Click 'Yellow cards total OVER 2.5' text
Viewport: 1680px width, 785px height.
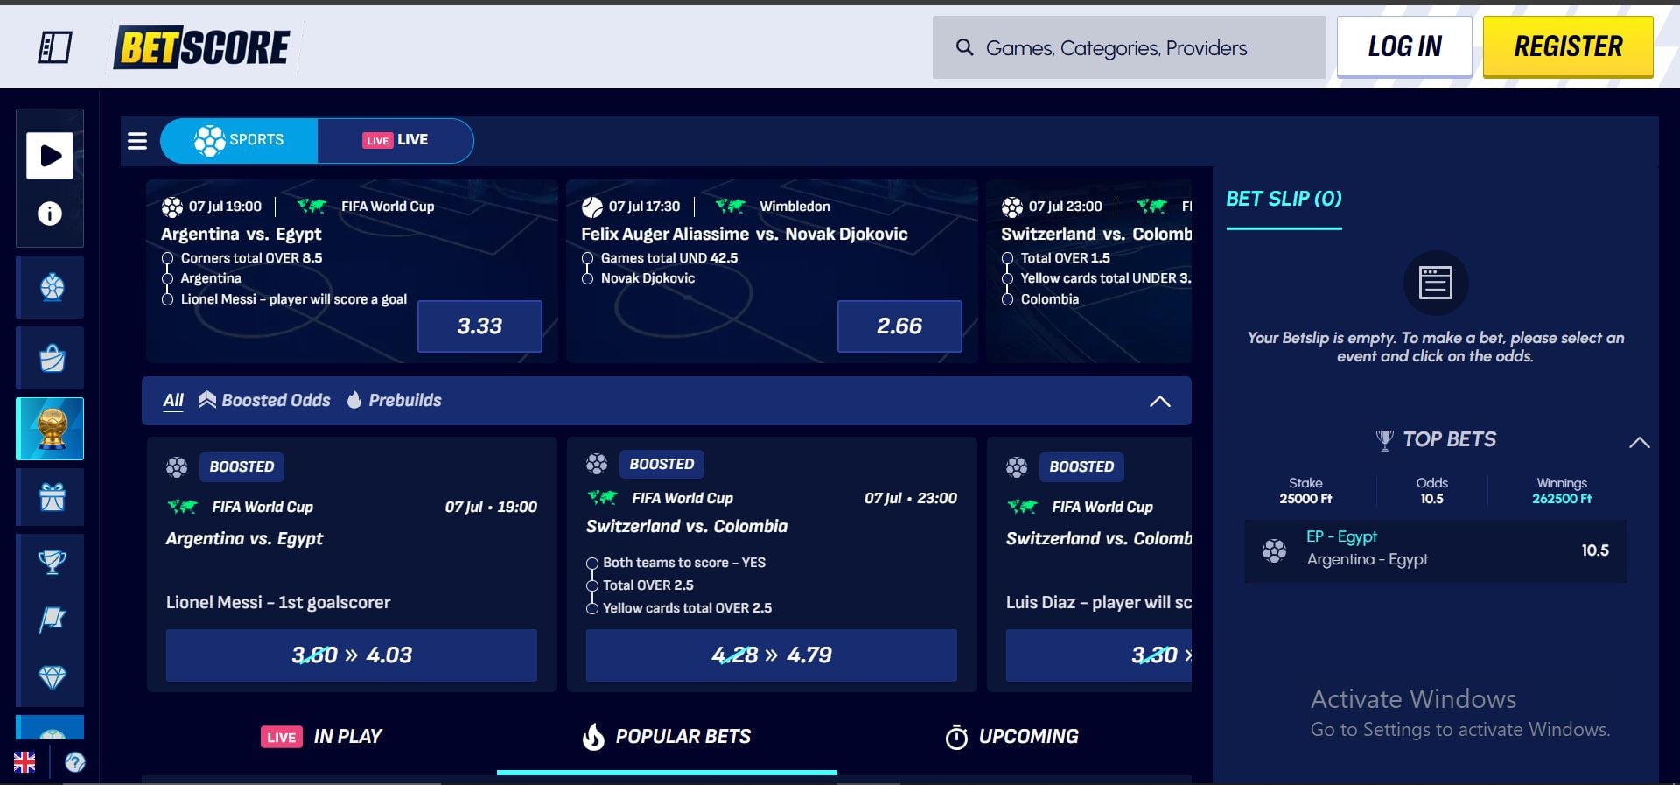688,608
